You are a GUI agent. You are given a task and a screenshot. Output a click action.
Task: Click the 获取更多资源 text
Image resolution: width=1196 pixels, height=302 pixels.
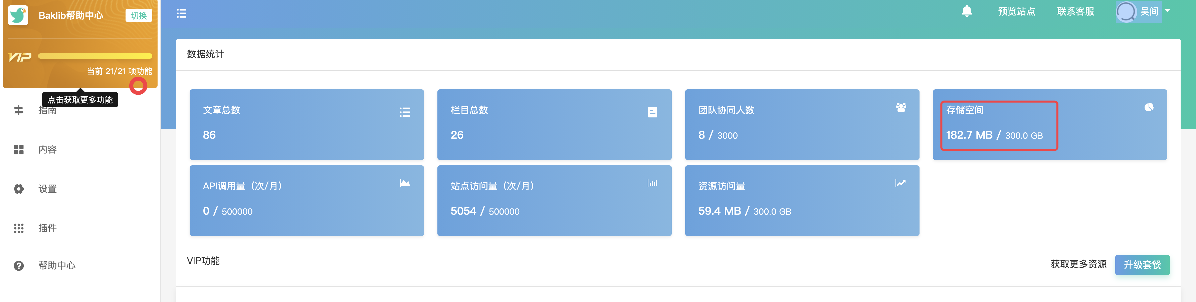1078,264
